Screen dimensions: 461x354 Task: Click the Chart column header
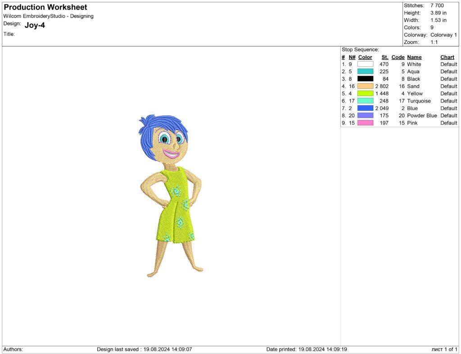[447, 57]
